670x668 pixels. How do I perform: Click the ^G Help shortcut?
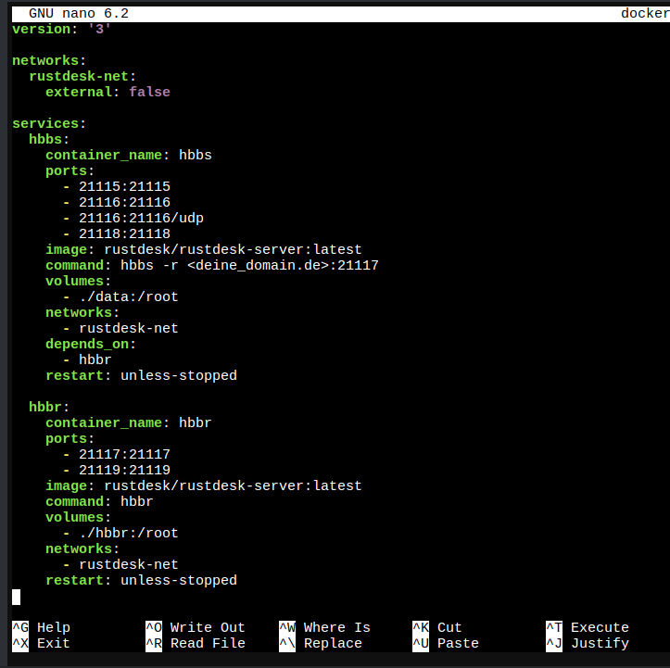click(41, 627)
